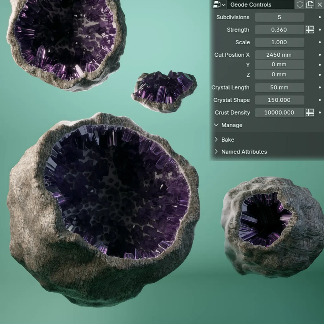Screen dimensions: 324x324
Task: Click animate dot beside Crust Density
Action: pyautogui.click(x=320, y=113)
